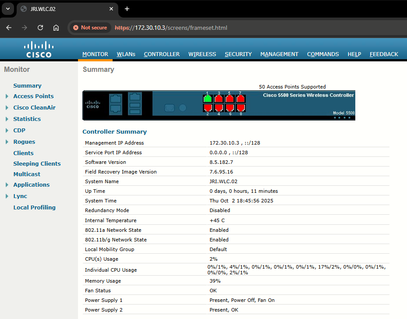This screenshot has width=407, height=319.
Task: Click red port 7 on controller image
Action: [x=241, y=99]
